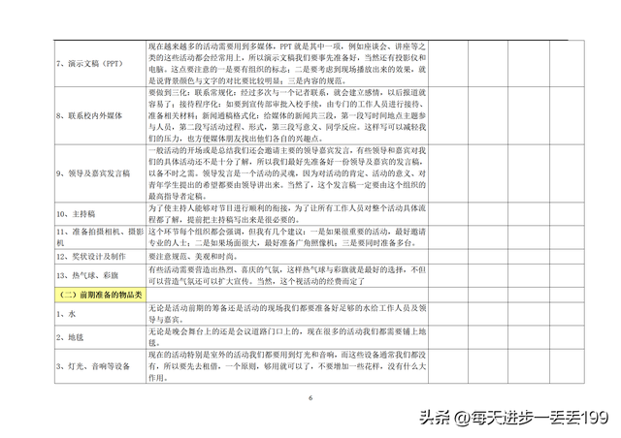Viewport: 621px width, 438px height.
Task: Click the description starting '为了使主持人能够对节目'
Action: coord(287,214)
